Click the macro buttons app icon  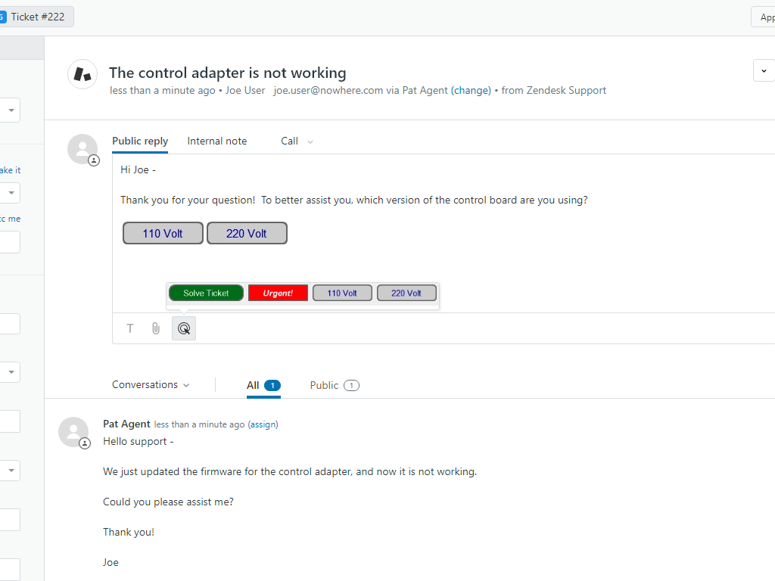pos(184,328)
